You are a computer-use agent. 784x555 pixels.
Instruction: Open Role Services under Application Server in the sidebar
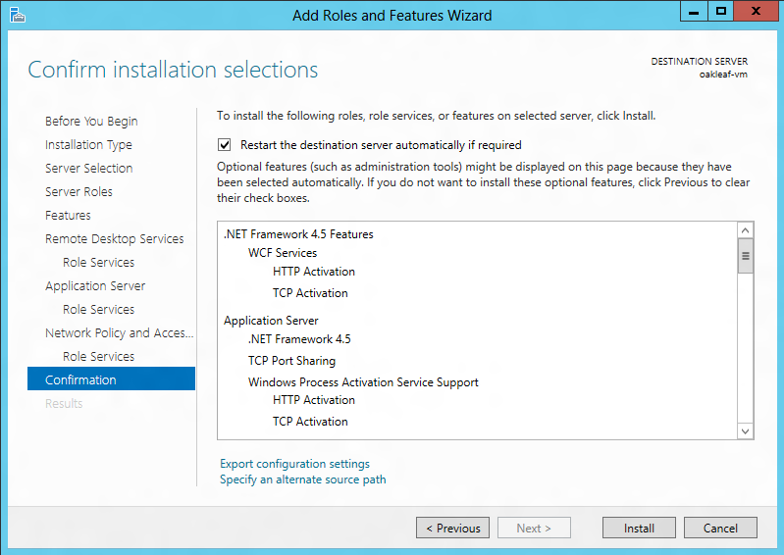point(98,309)
